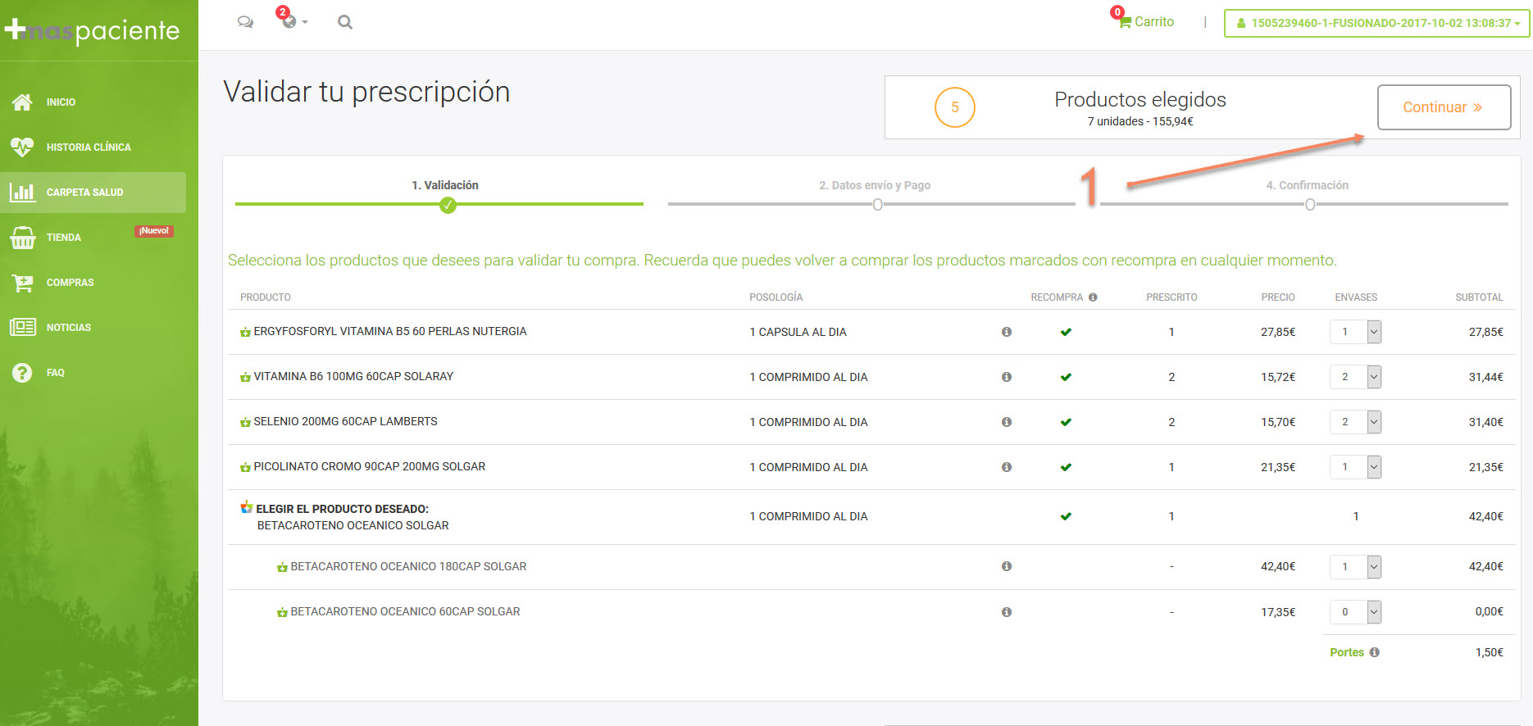Image resolution: width=1533 pixels, height=726 pixels.
Task: Click the Continuar button
Action: tap(1444, 107)
